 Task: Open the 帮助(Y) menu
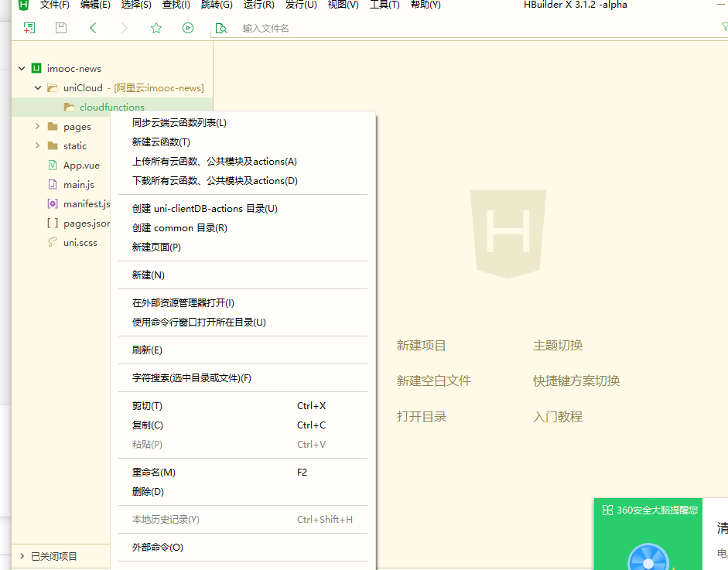[426, 5]
